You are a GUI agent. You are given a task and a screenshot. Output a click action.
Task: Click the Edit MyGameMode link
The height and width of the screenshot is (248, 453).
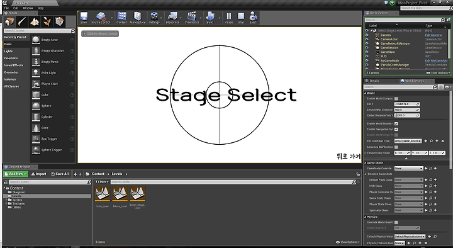pyautogui.click(x=436, y=60)
